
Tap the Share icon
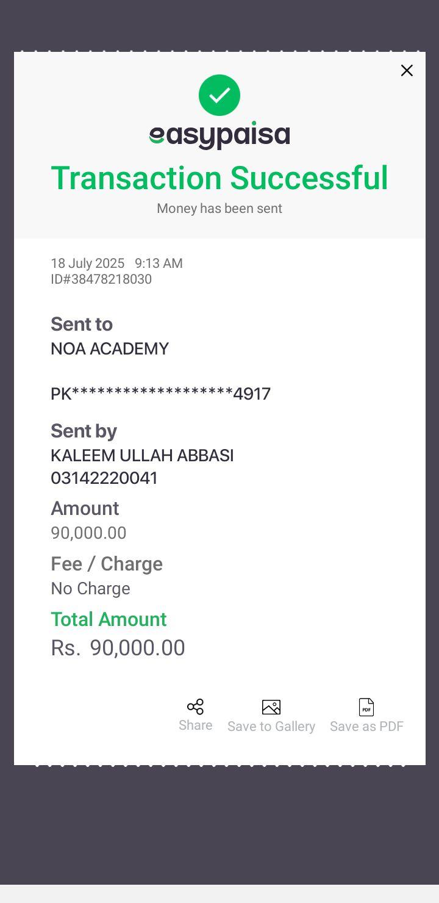195,707
